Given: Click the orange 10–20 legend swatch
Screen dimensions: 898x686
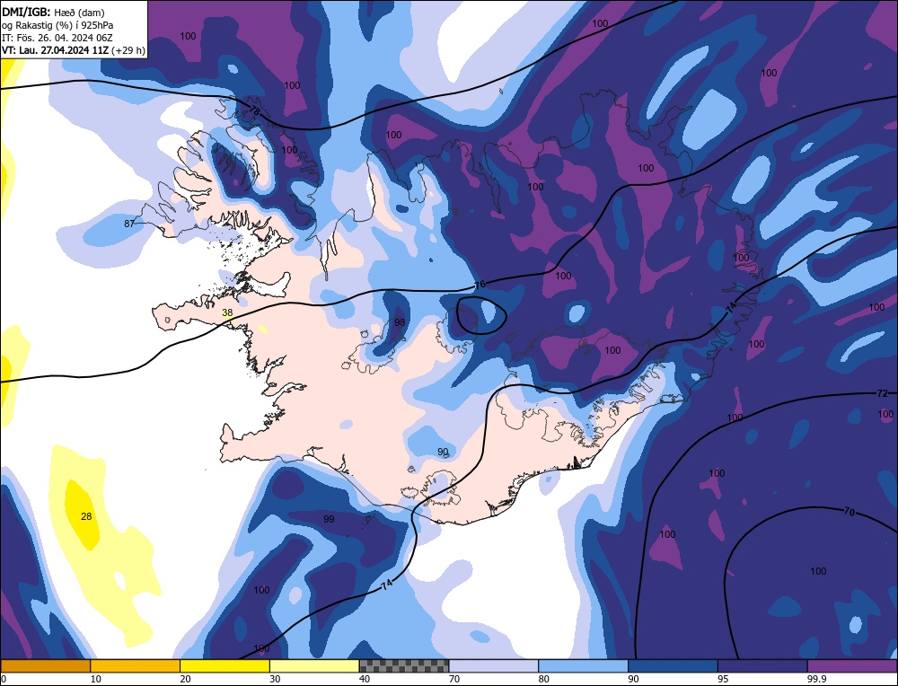Looking at the screenshot, I should pyautogui.click(x=136, y=666).
